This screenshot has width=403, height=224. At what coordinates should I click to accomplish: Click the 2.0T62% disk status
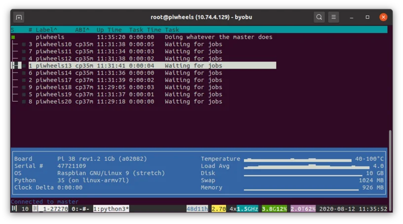303,209
